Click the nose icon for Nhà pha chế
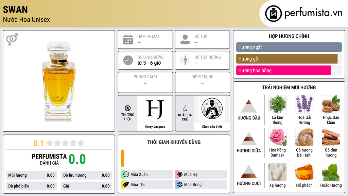This screenshot has height=196, width=348. (185, 108)
